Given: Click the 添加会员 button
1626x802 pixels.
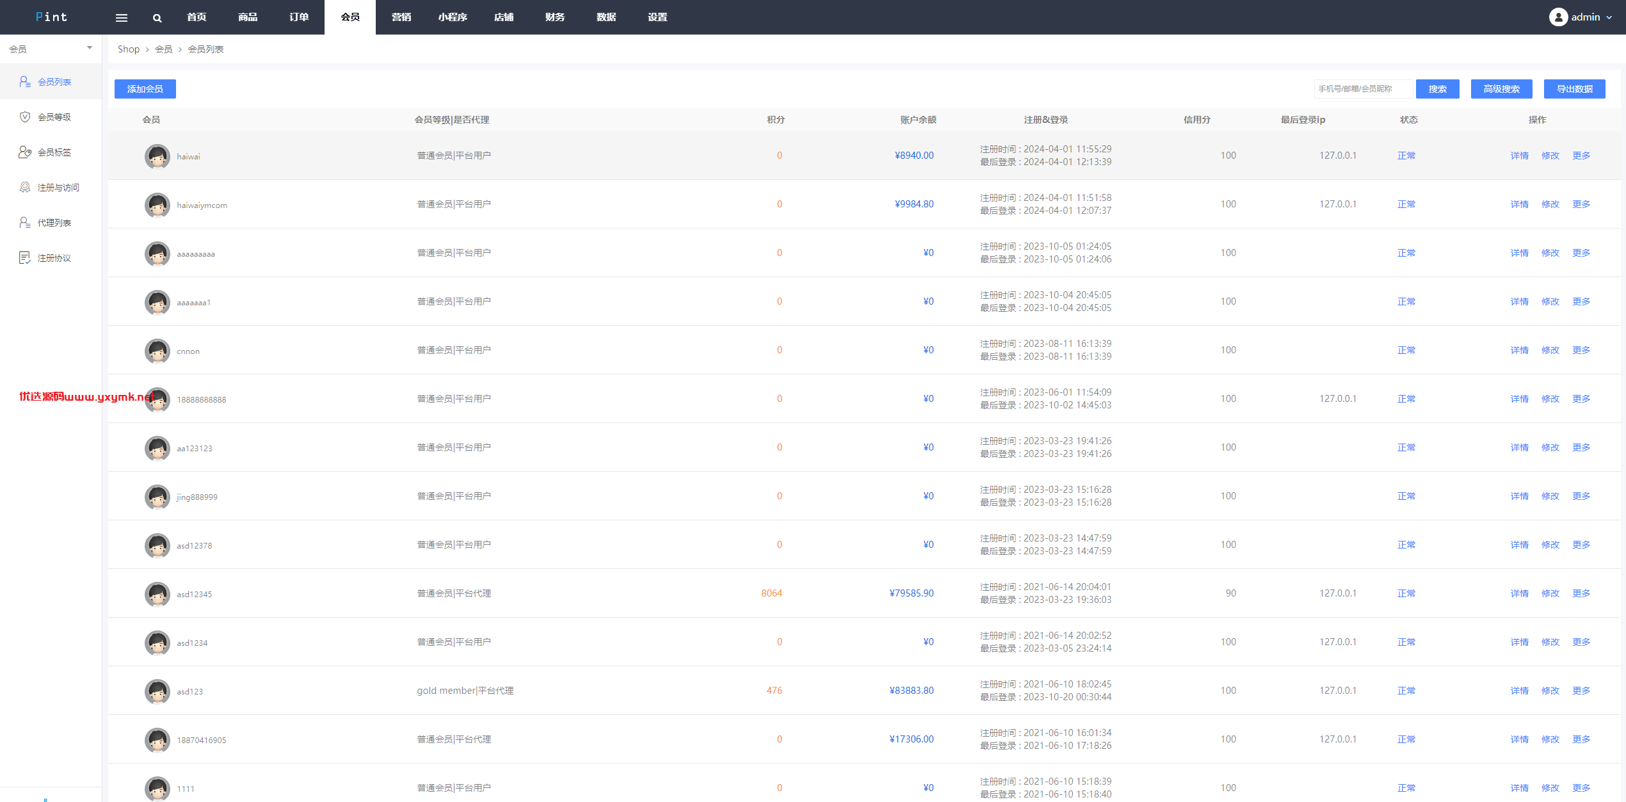Looking at the screenshot, I should click(145, 89).
